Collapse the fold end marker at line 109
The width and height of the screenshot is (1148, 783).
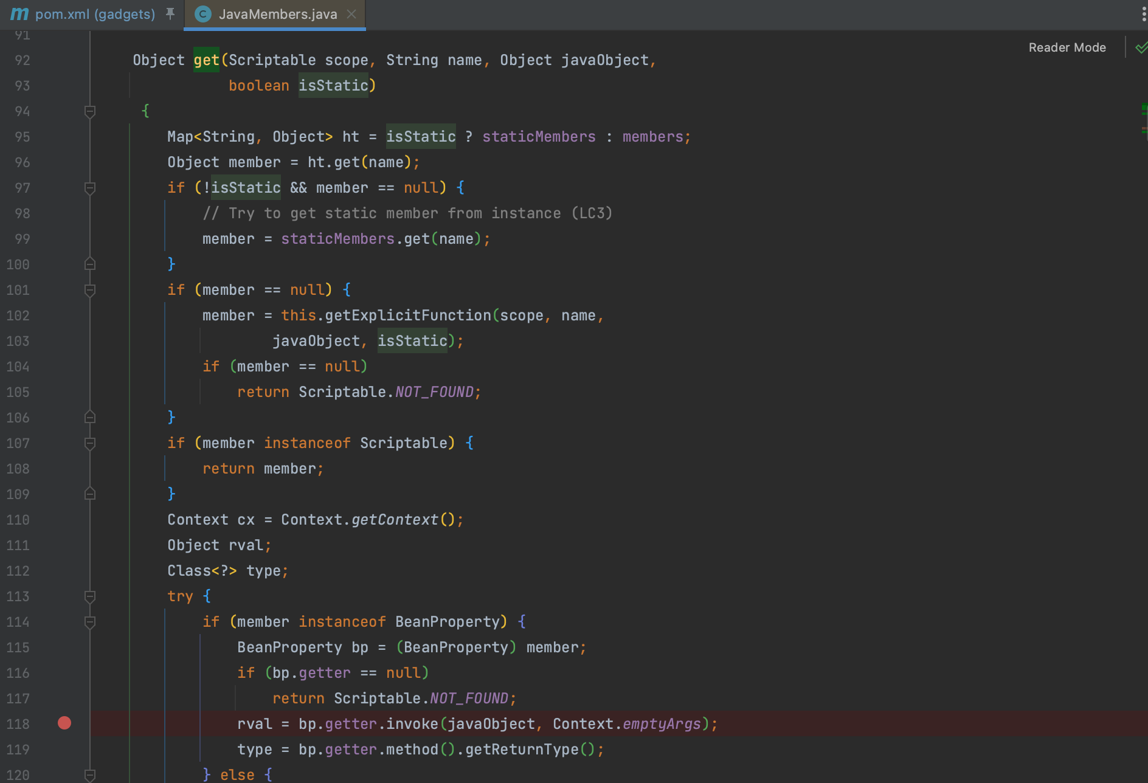pyautogui.click(x=90, y=494)
